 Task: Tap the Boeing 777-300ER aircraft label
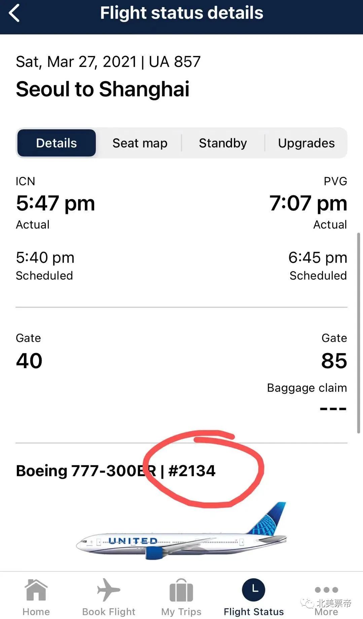point(86,471)
